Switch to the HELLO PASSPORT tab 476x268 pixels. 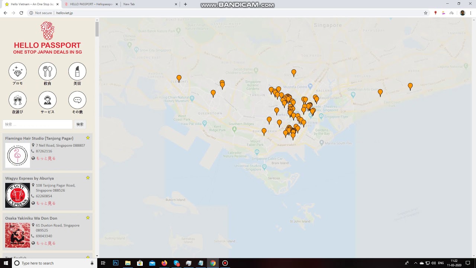(x=91, y=4)
